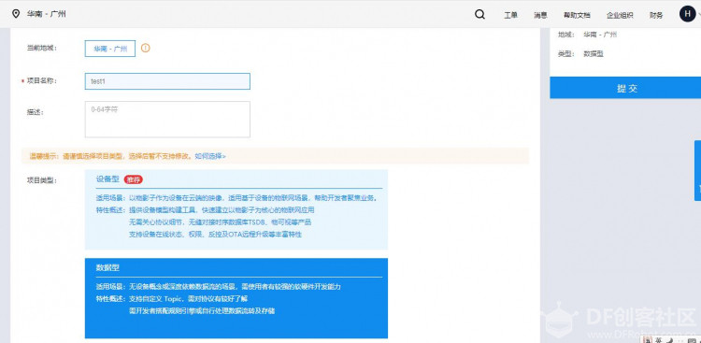Click the 项目名称 input field containing test1
This screenshot has width=701, height=343.
(167, 81)
